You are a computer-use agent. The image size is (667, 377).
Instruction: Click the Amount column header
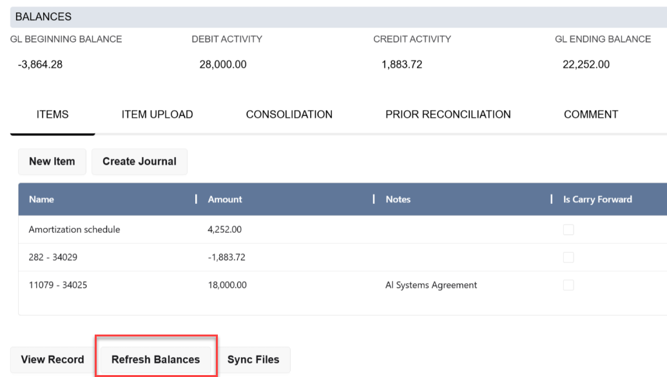(x=225, y=199)
